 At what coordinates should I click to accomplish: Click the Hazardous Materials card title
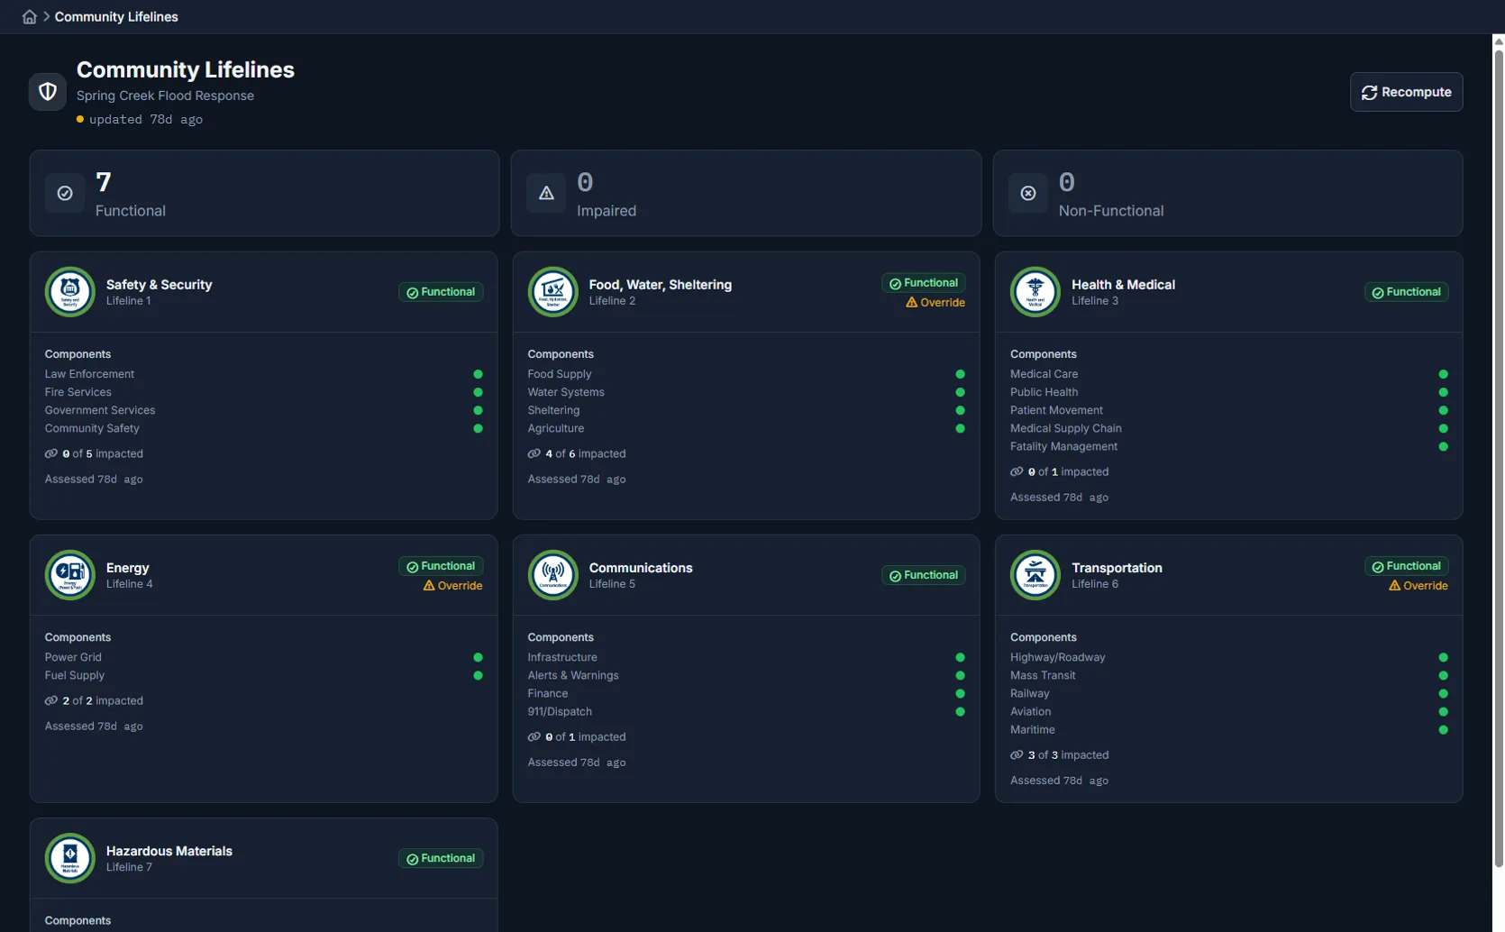[x=169, y=851]
